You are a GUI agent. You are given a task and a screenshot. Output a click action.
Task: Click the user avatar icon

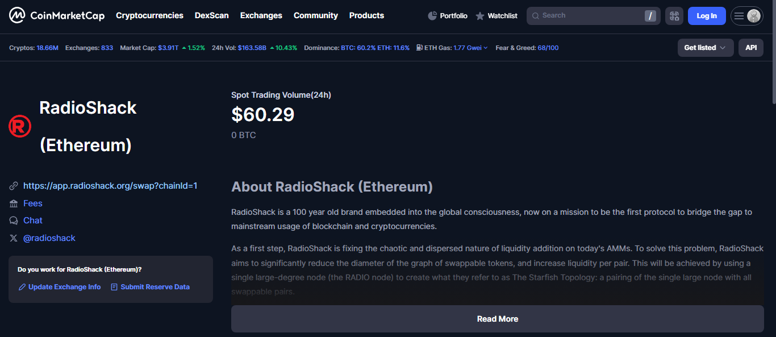pyautogui.click(x=754, y=16)
